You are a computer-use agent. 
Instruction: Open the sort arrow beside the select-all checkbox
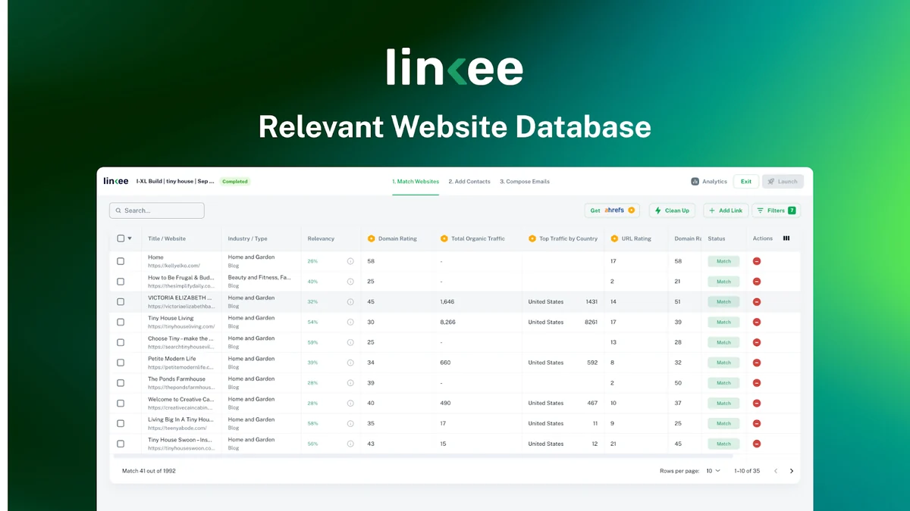pos(129,238)
